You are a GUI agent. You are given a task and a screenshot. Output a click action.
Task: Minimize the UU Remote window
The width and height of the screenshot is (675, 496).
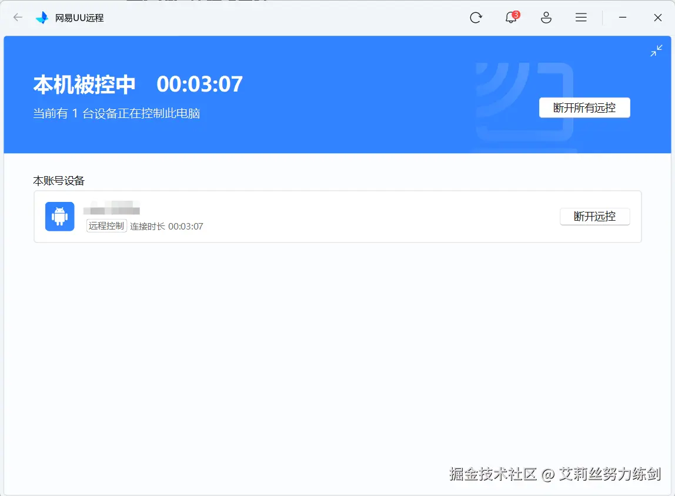point(623,18)
